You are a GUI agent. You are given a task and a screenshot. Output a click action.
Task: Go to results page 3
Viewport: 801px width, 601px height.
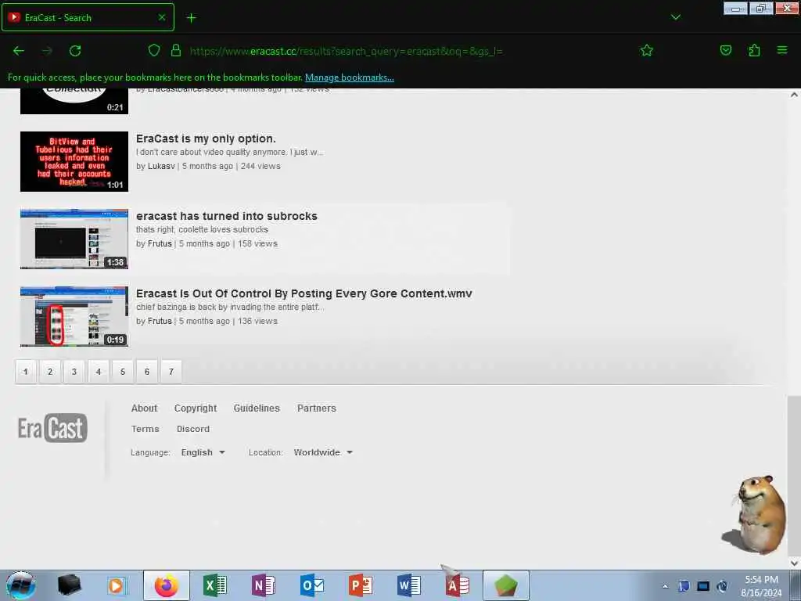[74, 372]
